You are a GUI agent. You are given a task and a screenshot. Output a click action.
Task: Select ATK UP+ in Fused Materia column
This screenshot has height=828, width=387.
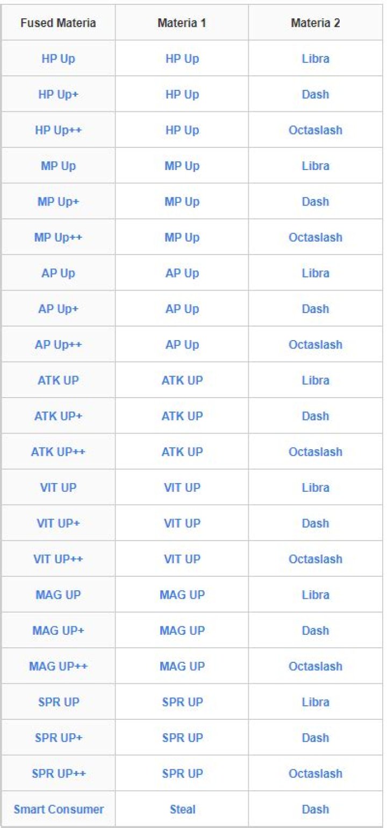point(59,416)
